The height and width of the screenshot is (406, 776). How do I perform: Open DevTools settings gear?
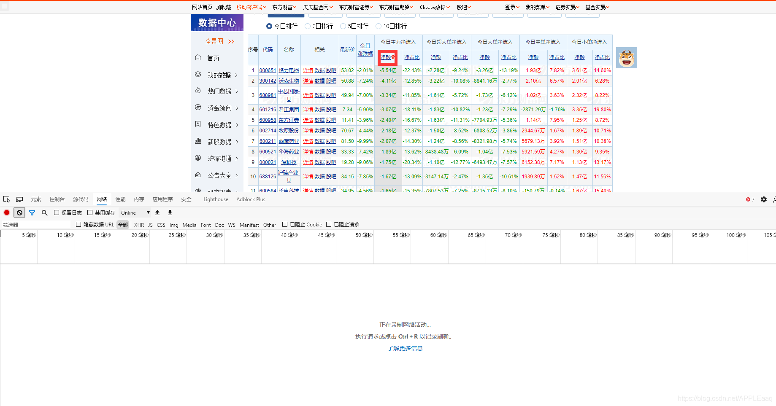pos(764,199)
